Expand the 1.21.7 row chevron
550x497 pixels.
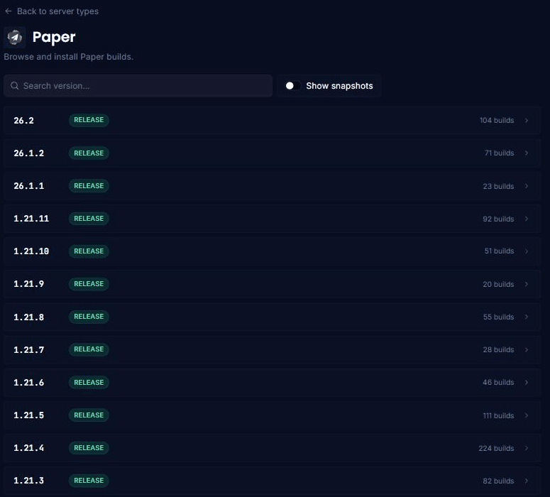point(527,349)
